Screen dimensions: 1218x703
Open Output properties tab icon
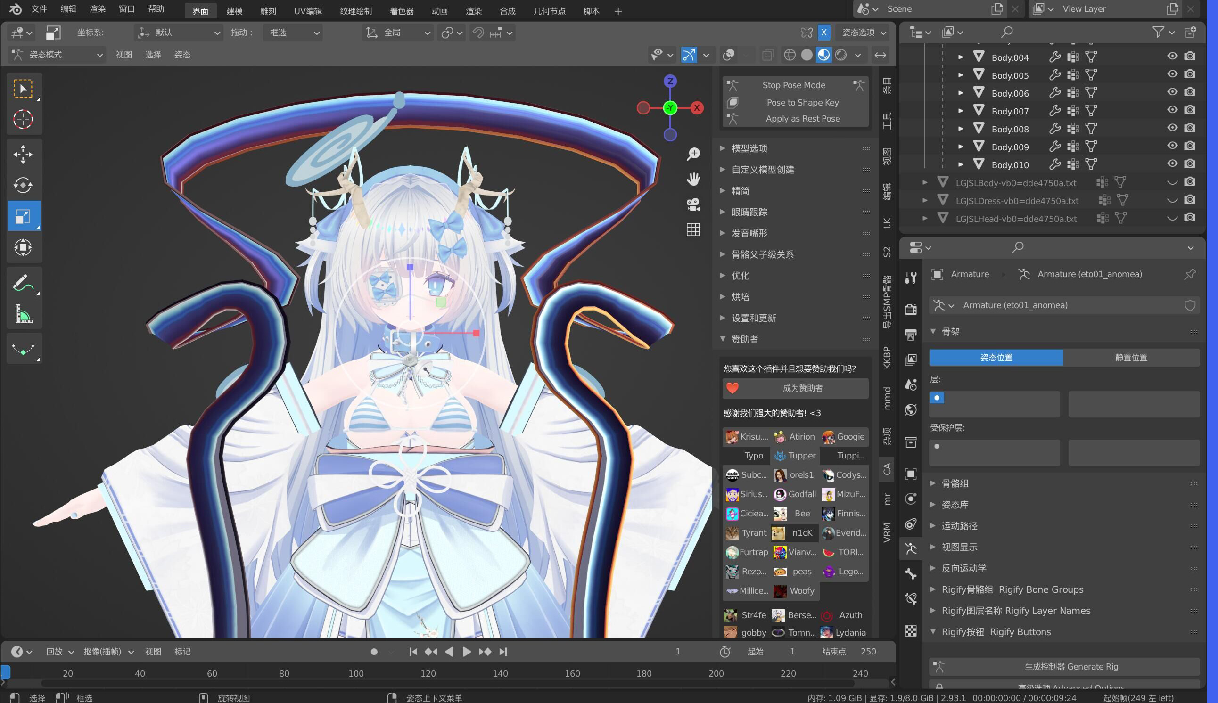(x=911, y=334)
